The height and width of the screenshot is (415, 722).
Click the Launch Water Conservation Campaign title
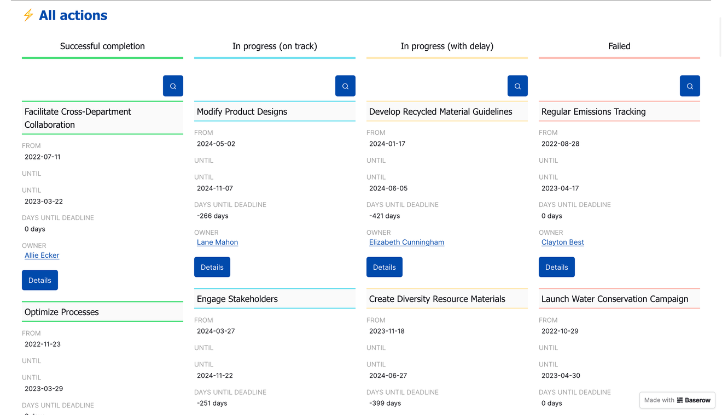(615, 299)
